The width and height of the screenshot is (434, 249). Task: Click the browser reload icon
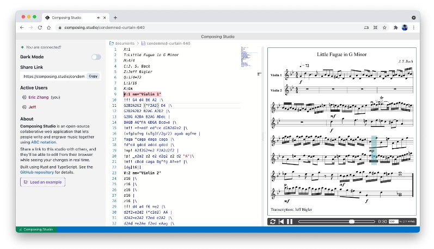click(40, 27)
